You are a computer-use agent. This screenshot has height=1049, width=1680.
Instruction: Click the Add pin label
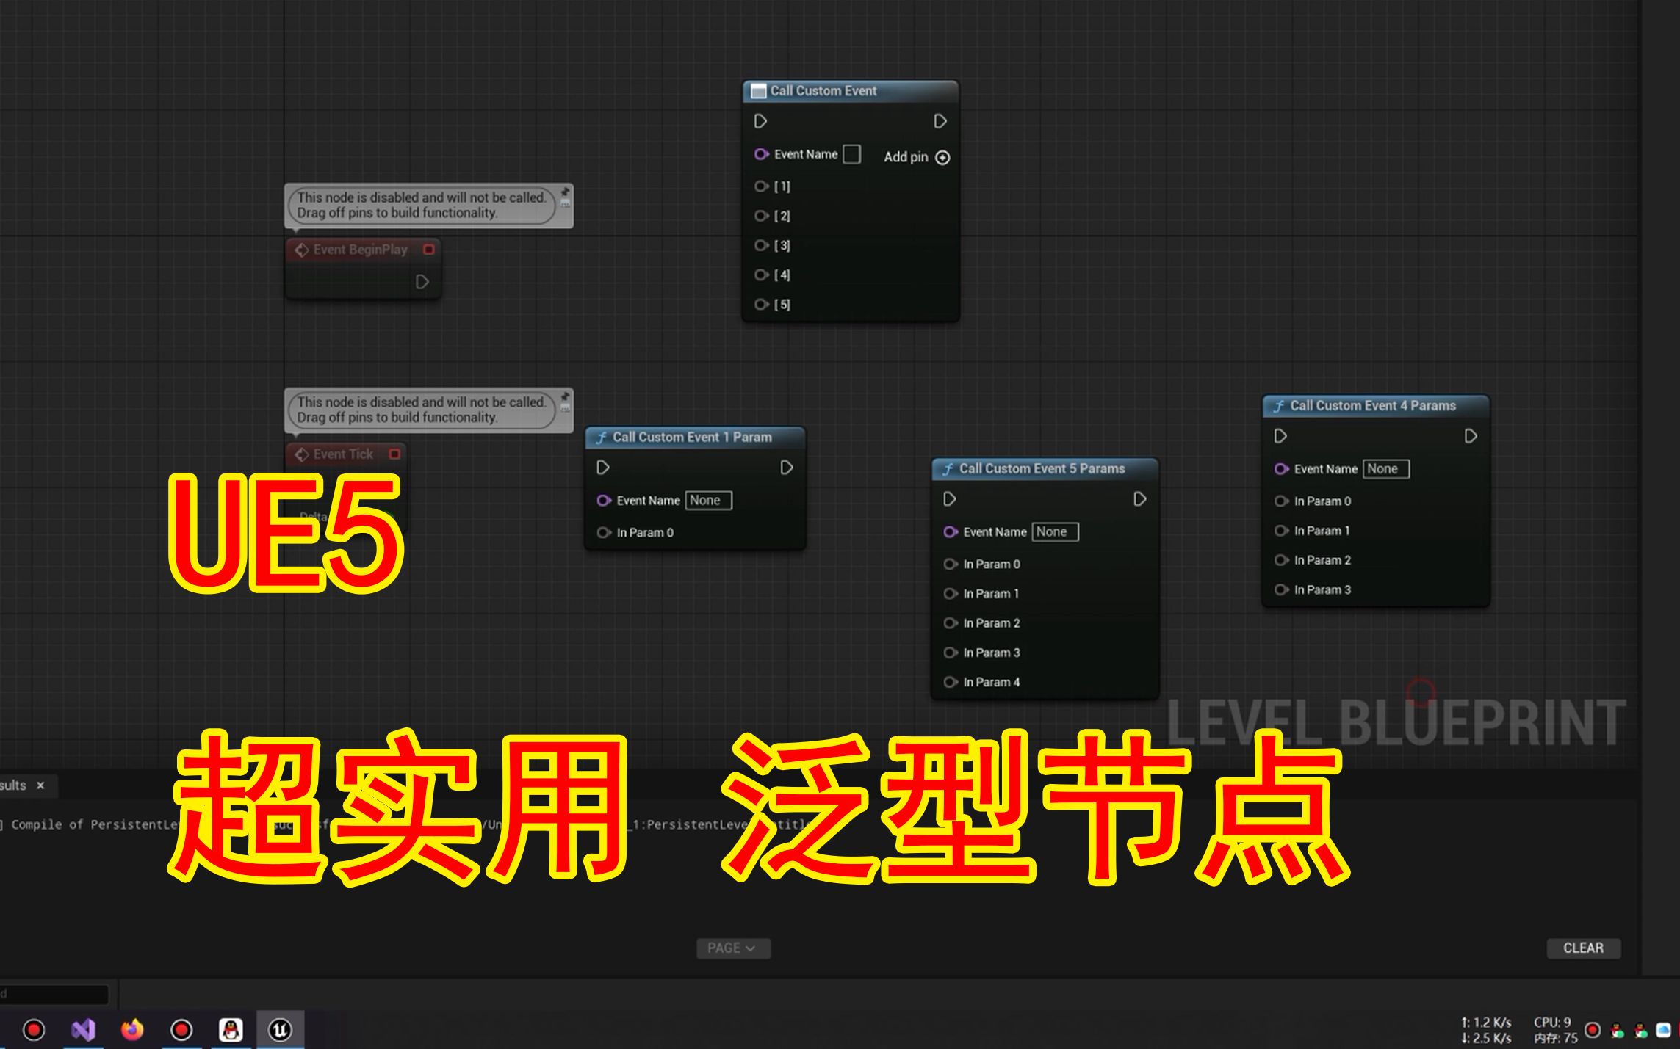pos(906,157)
